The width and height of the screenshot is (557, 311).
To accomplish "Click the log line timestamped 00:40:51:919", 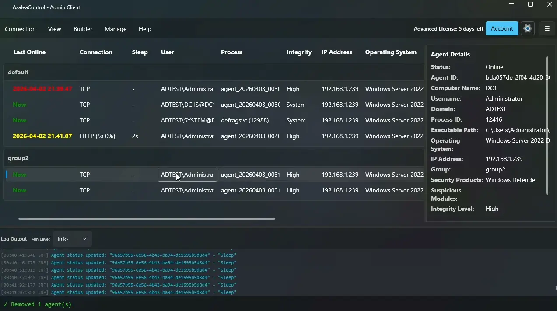I will point(119,270).
